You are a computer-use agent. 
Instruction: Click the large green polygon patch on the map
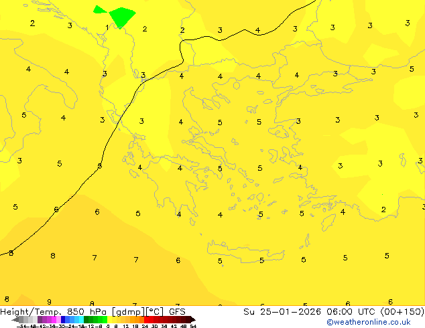[x=122, y=17]
